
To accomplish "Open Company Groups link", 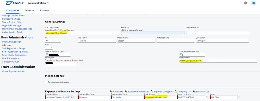I will tap(11, 62).
